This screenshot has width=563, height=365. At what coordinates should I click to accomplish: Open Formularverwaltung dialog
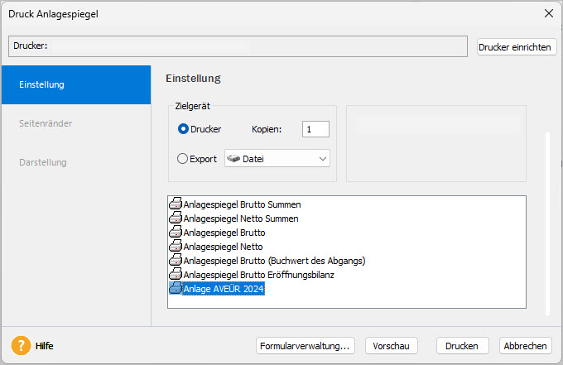[x=305, y=345]
